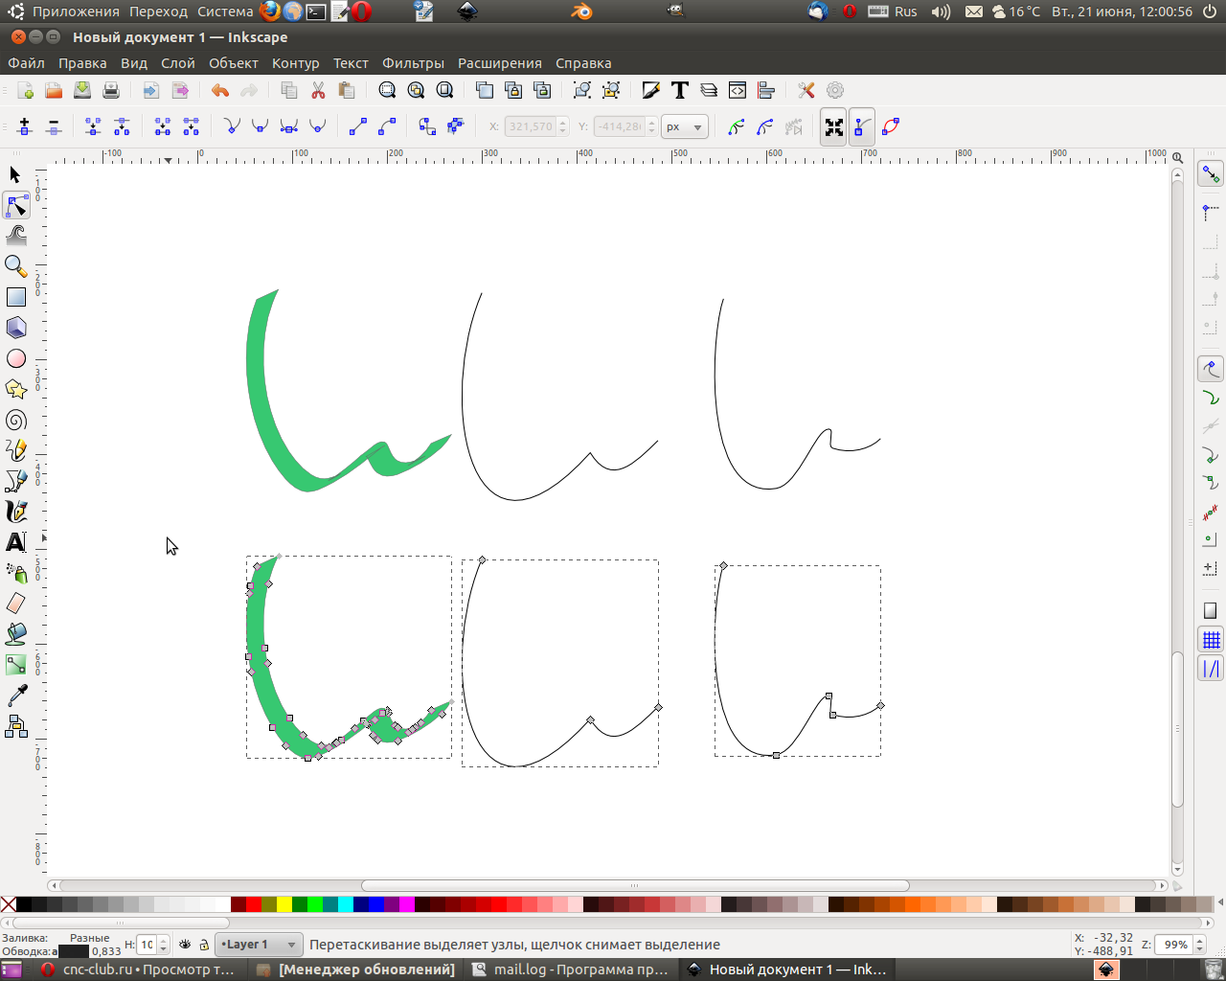Switch to the cnc-club.ru taskbar window
1226x981 pixels.
(x=138, y=970)
